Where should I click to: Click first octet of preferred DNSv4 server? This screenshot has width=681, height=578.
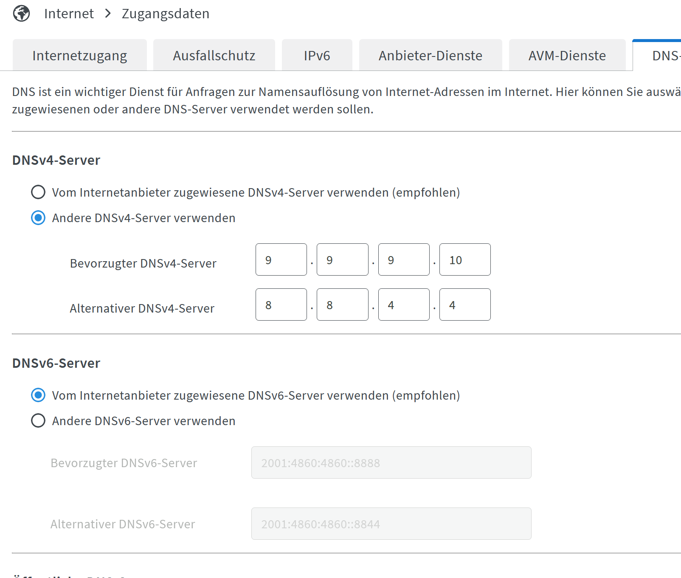click(281, 259)
